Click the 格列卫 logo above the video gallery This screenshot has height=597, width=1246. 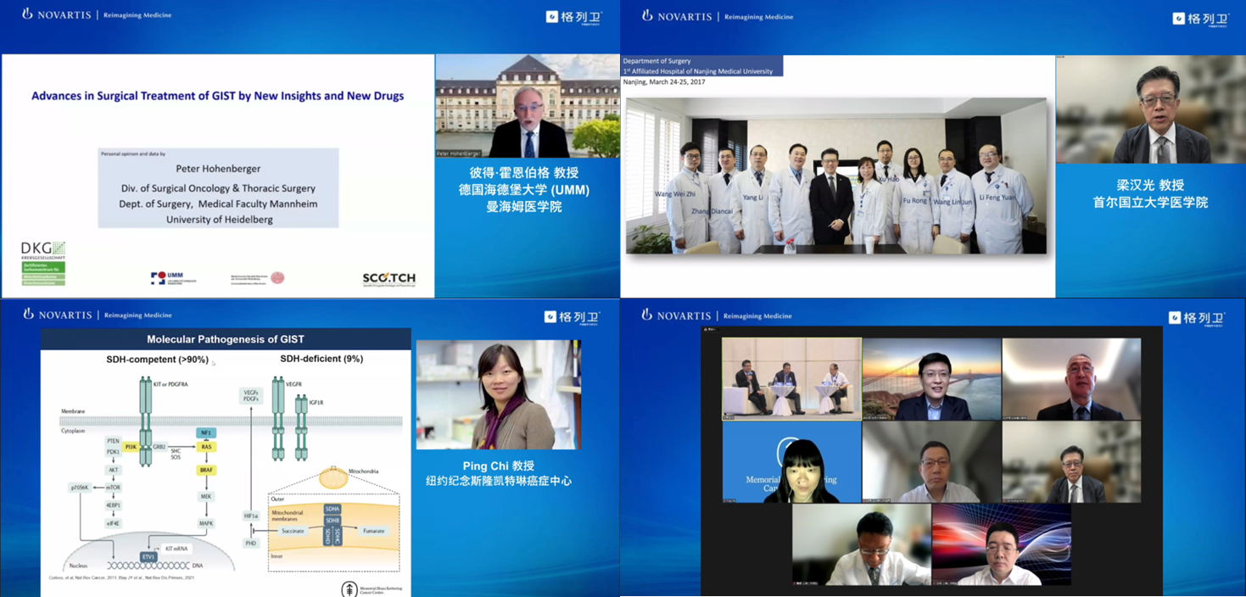point(1197,318)
